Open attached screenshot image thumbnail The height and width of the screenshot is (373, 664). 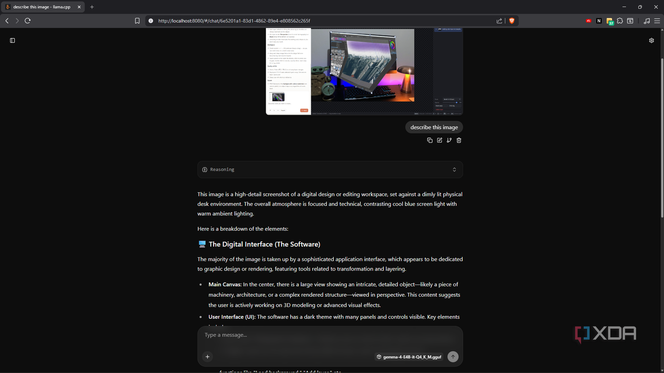(x=364, y=71)
